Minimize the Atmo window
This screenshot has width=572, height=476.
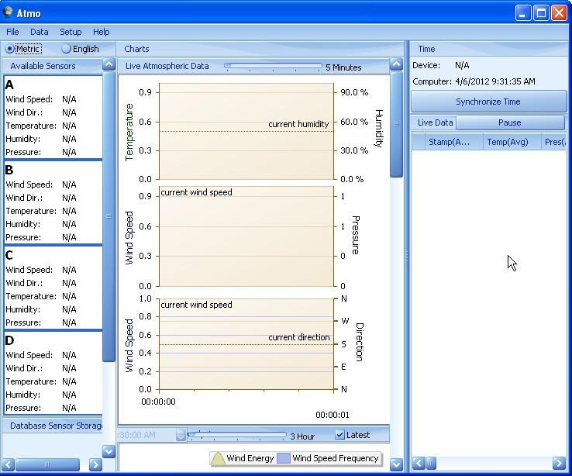pos(522,13)
